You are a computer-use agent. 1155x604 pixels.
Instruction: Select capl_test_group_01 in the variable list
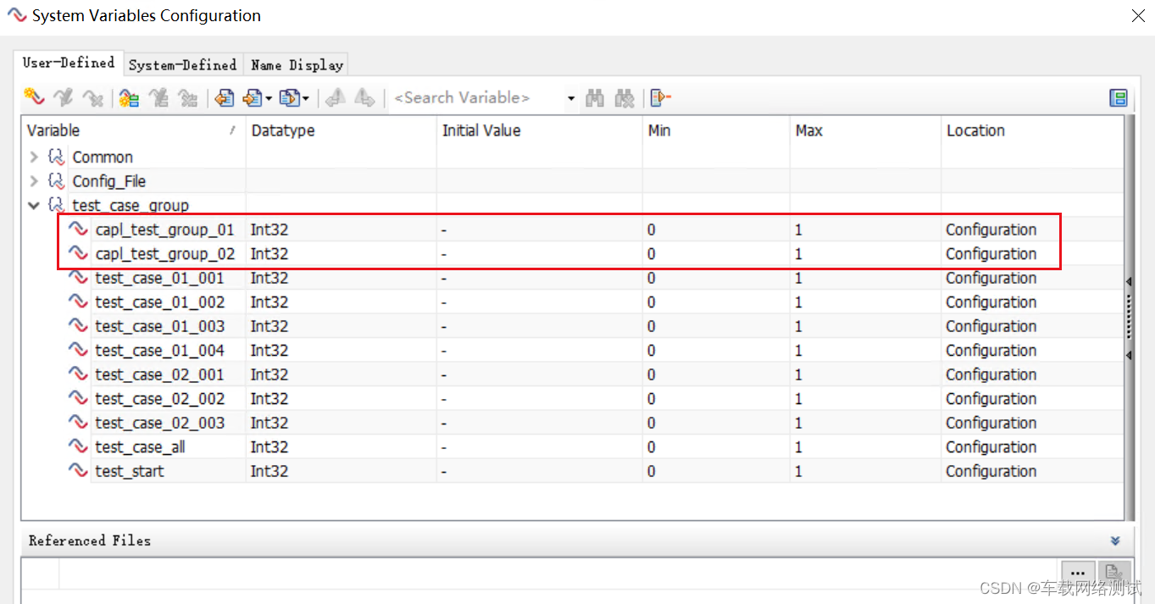(164, 229)
